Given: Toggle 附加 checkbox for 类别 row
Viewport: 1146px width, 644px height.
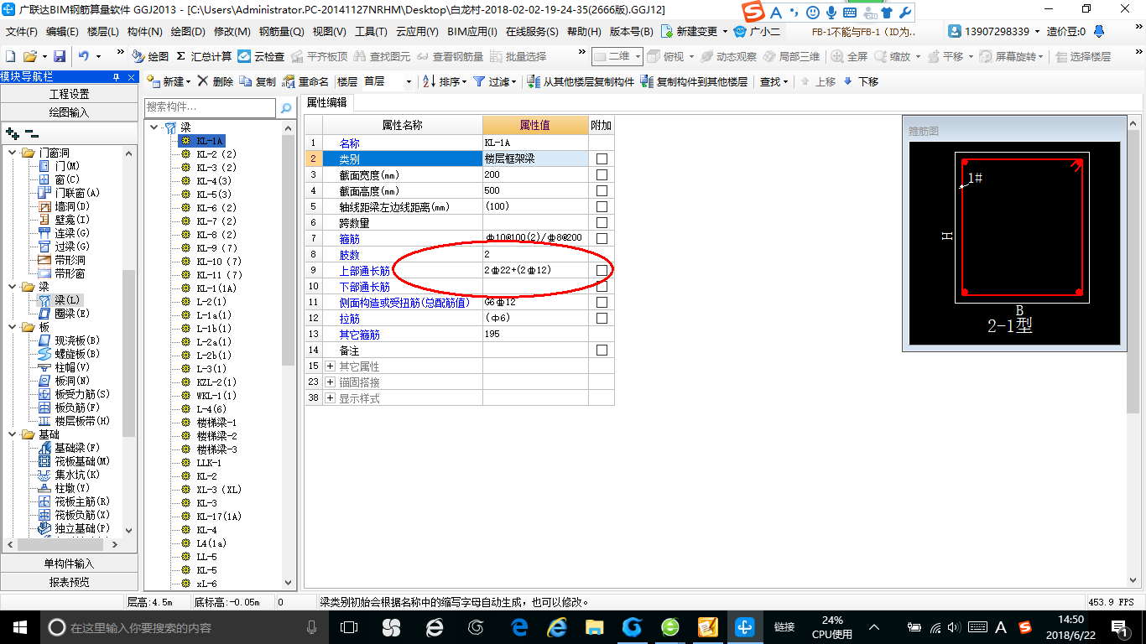Looking at the screenshot, I should click(602, 158).
